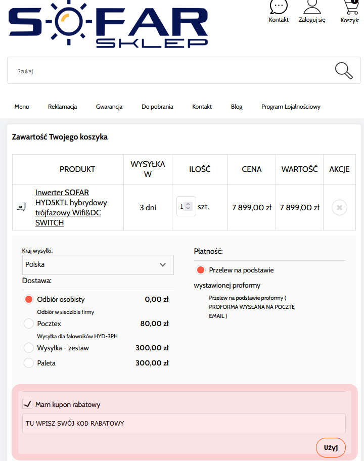Viewport: 364px width, 461px height.
Task: Click the SOFAR Sklep logo
Action: (108, 24)
